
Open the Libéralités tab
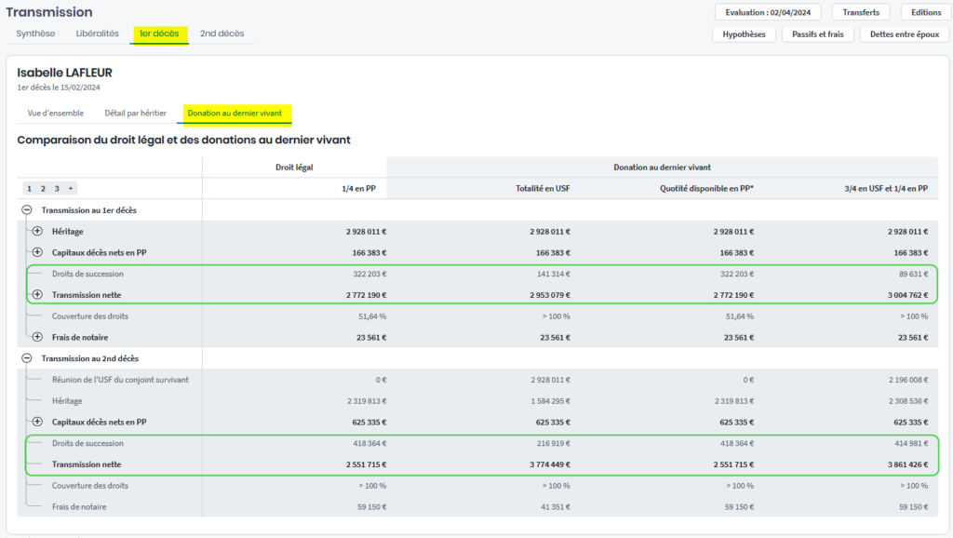point(98,34)
